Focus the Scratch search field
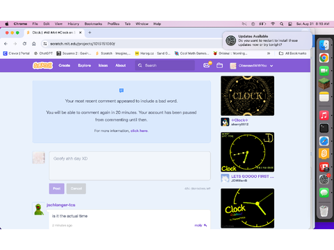This screenshot has height=250, width=334. [x=165, y=65]
